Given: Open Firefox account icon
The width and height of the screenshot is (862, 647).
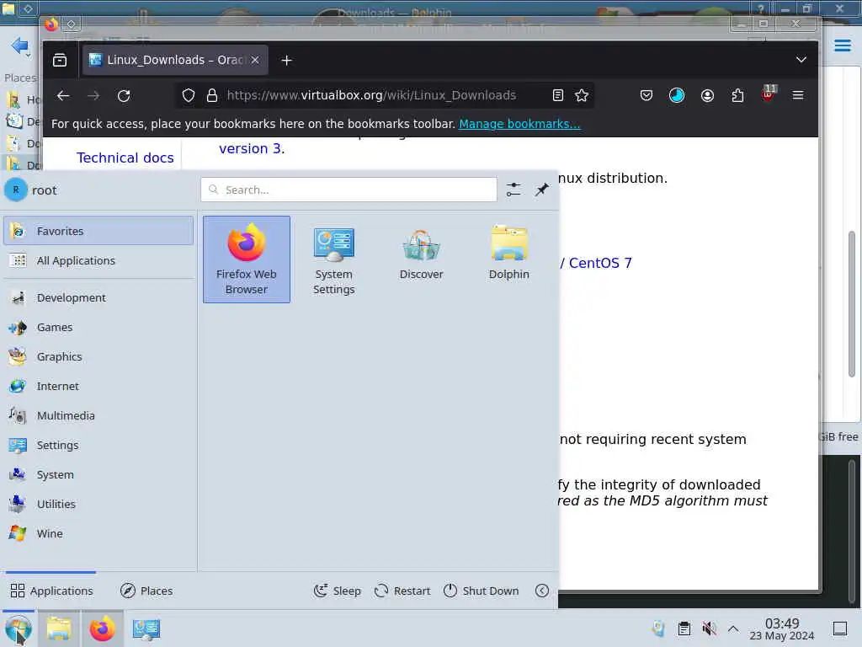Looking at the screenshot, I should coord(707,95).
